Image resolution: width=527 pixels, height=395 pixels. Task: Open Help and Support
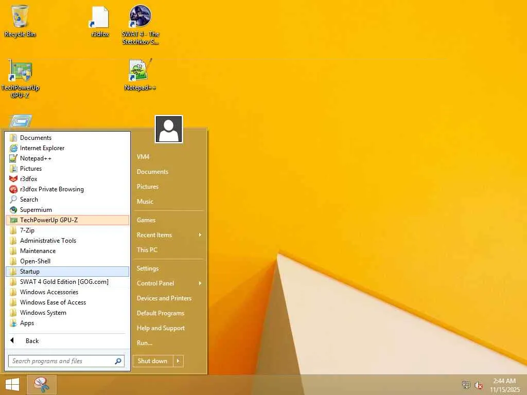click(x=169, y=328)
